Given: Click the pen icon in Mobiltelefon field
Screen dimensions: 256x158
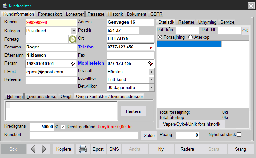Looking at the screenshot, I should (x=150, y=63).
